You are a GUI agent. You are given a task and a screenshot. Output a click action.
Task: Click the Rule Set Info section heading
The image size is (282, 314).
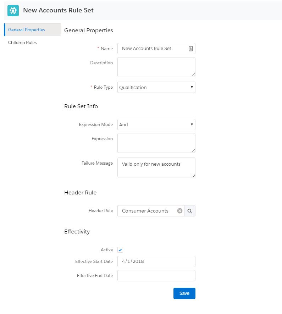pos(81,106)
